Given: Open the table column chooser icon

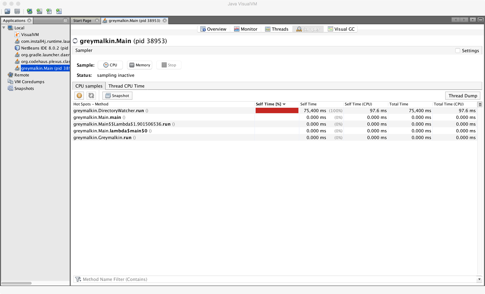Looking at the screenshot, I should tap(480, 104).
